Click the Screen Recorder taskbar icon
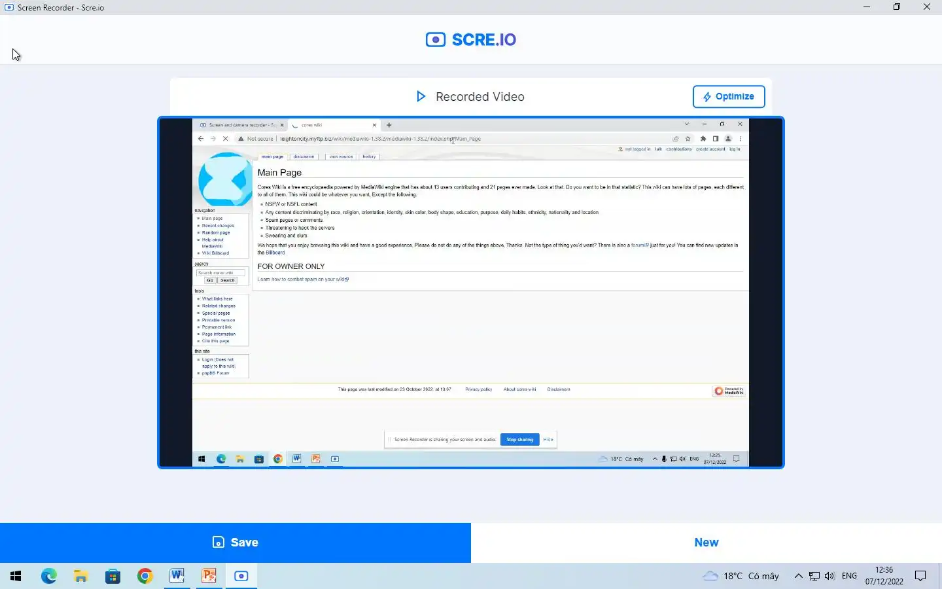This screenshot has width=942, height=589. (241, 576)
